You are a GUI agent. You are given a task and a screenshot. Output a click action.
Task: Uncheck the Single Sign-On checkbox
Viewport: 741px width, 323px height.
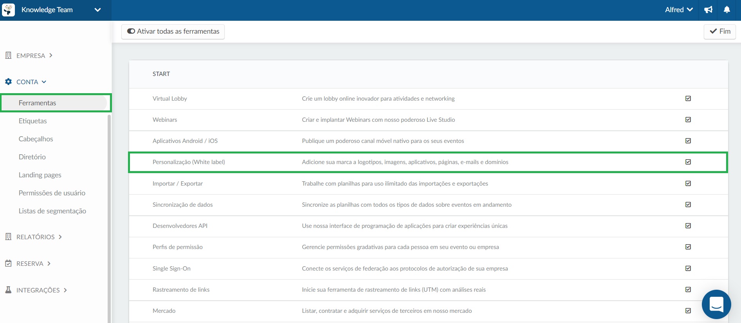tap(688, 269)
